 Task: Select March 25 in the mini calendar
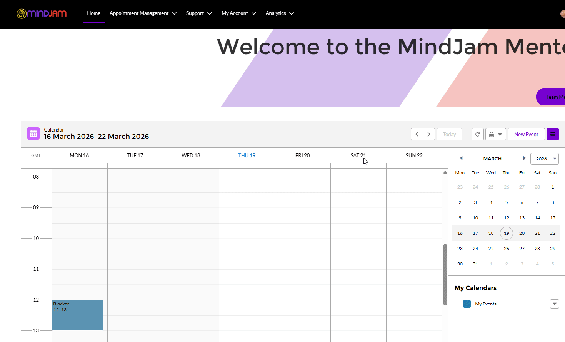[x=491, y=248]
